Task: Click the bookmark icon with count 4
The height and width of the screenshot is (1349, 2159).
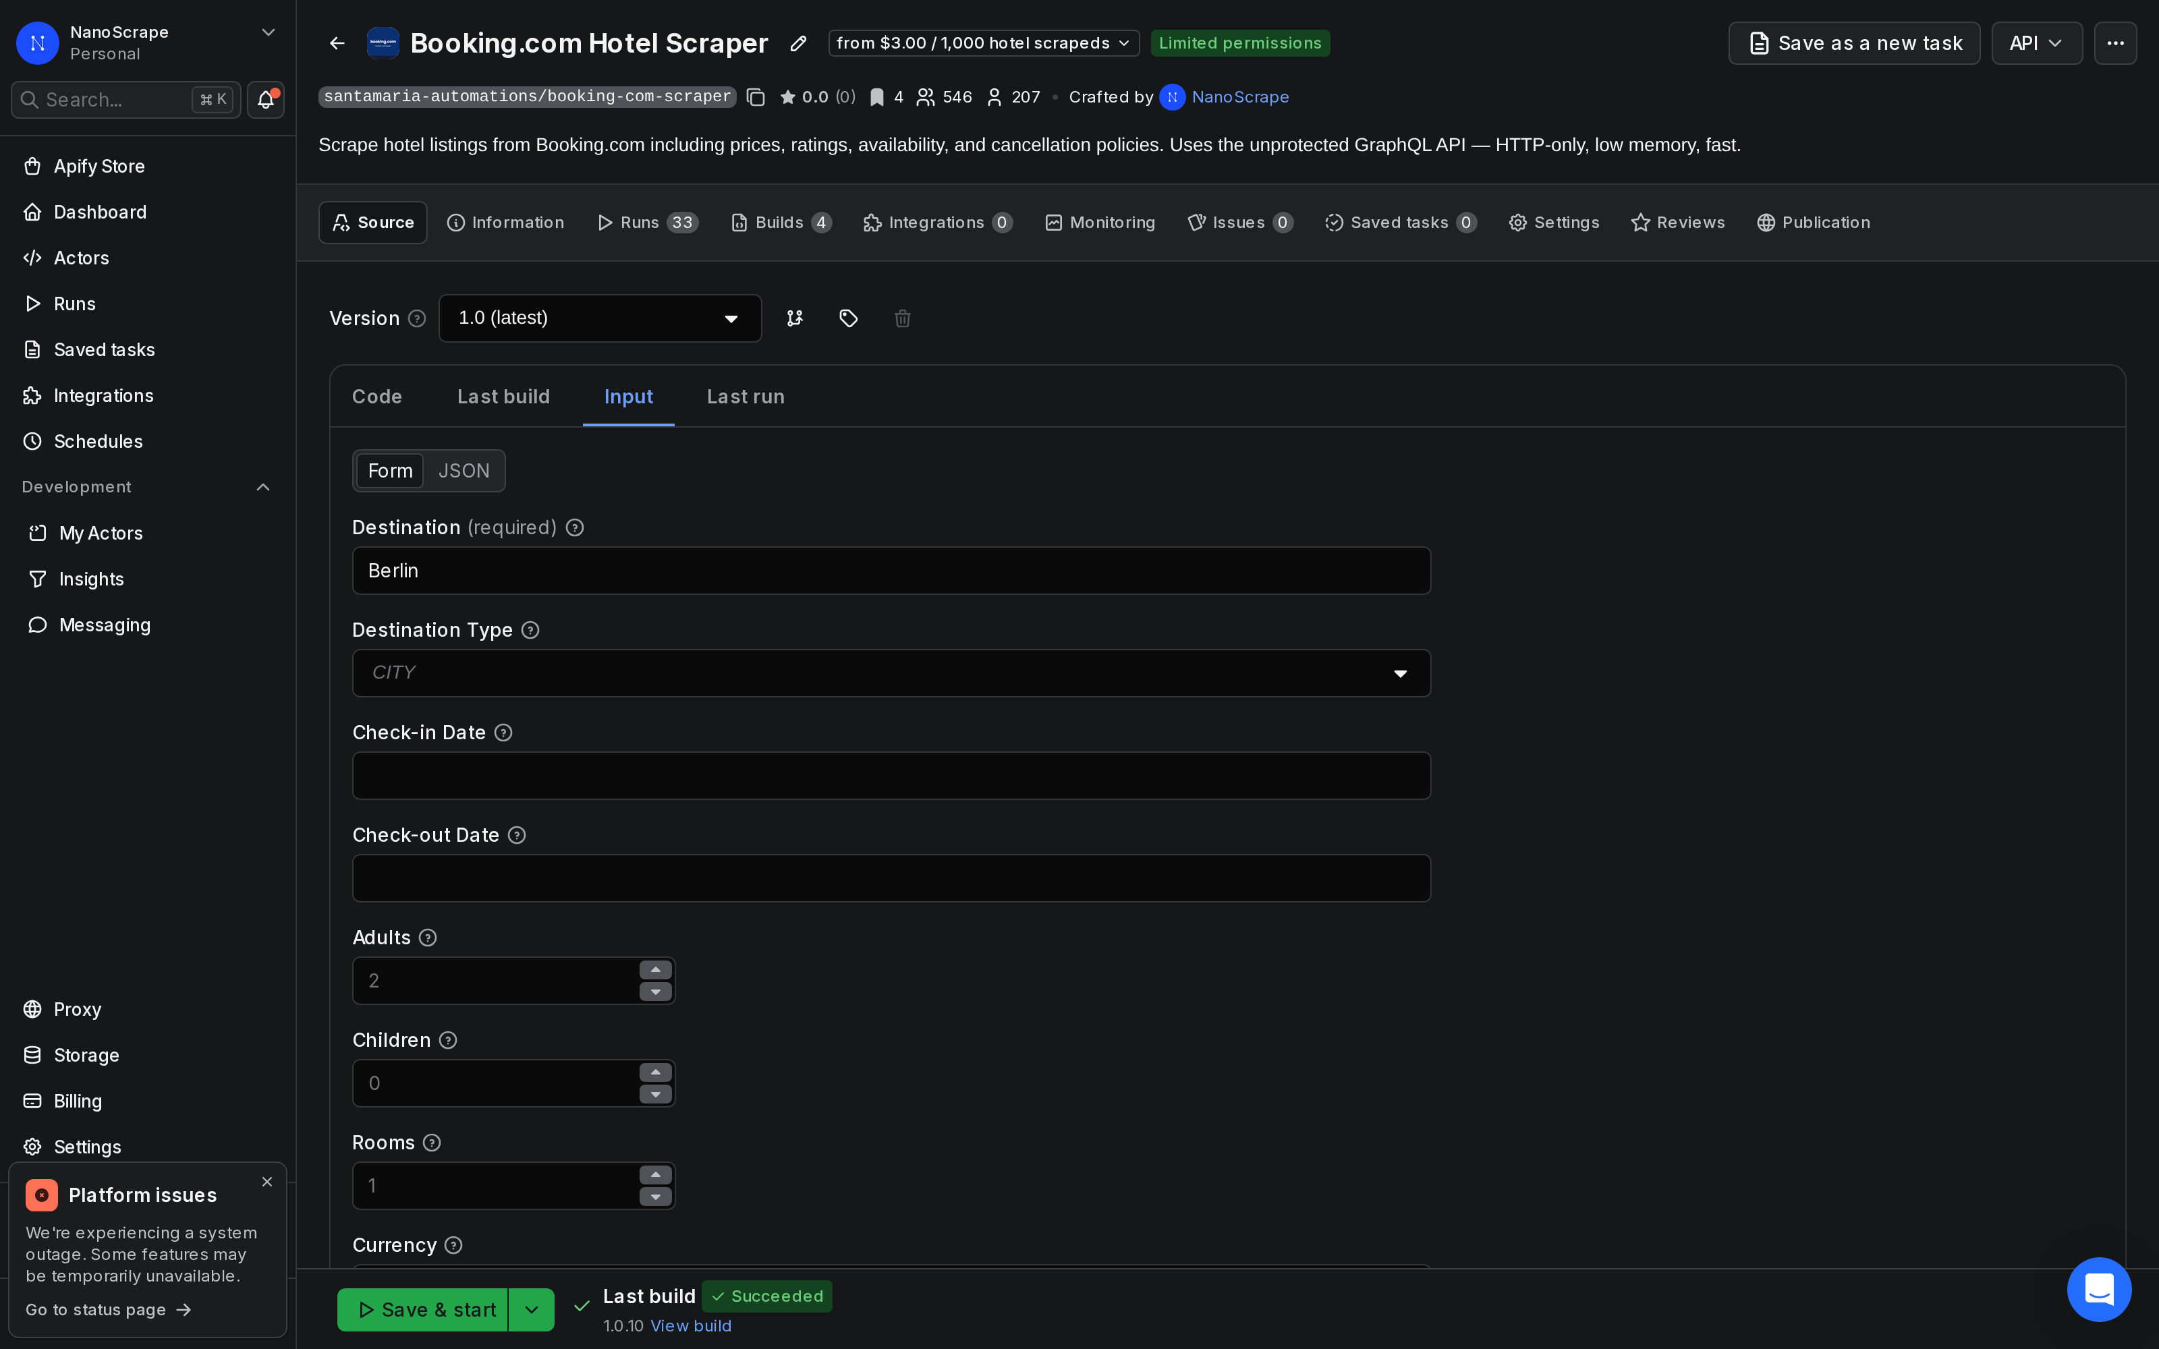Action: coord(877,97)
